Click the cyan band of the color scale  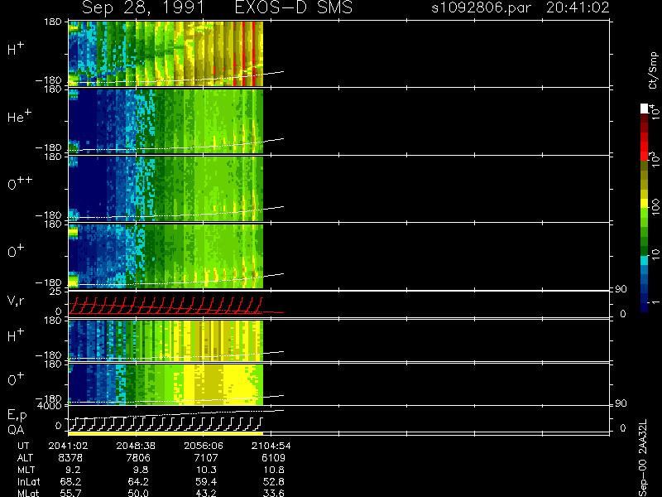pos(645,260)
